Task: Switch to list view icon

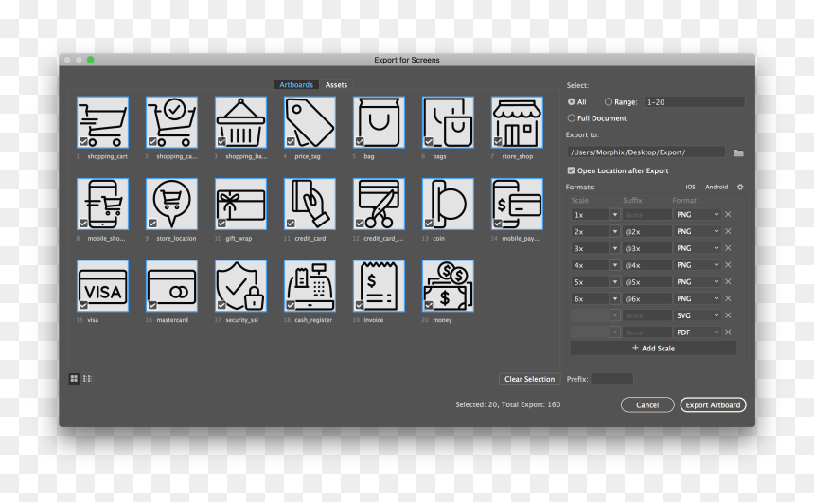Action: point(87,379)
